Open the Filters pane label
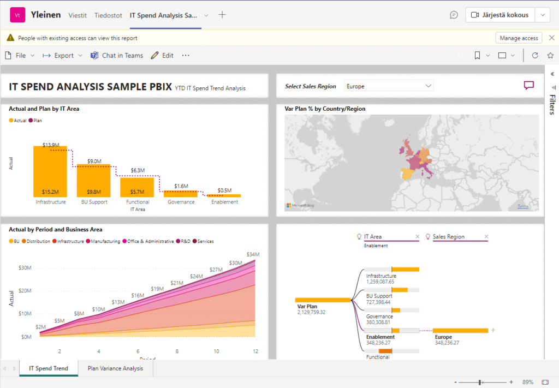This screenshot has width=559, height=388. (552, 104)
